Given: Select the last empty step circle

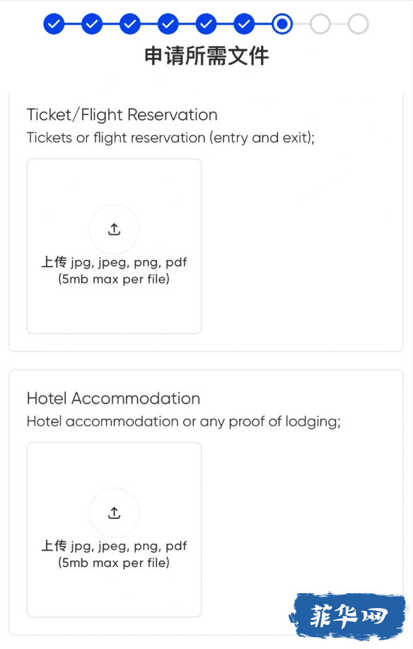Looking at the screenshot, I should point(359,24).
